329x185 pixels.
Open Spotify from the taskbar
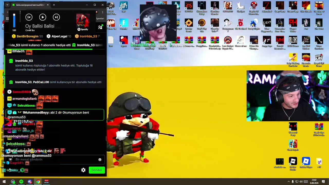click(21, 182)
